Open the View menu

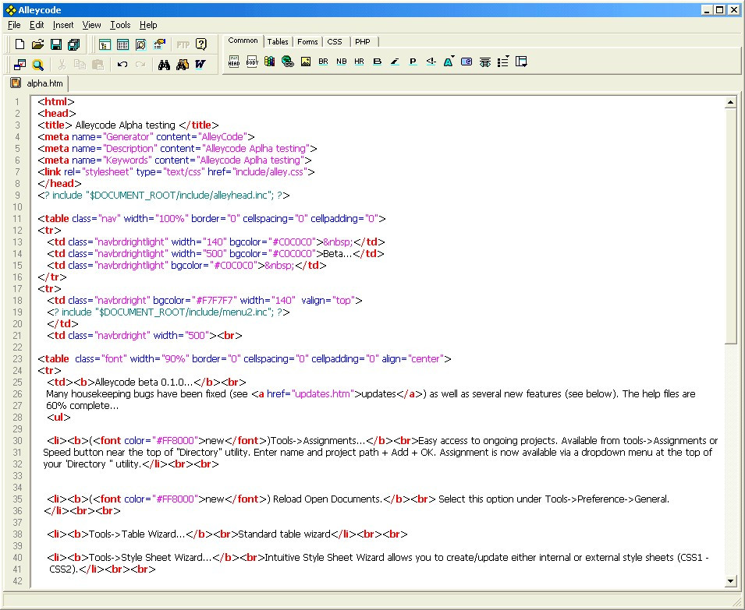[x=91, y=25]
